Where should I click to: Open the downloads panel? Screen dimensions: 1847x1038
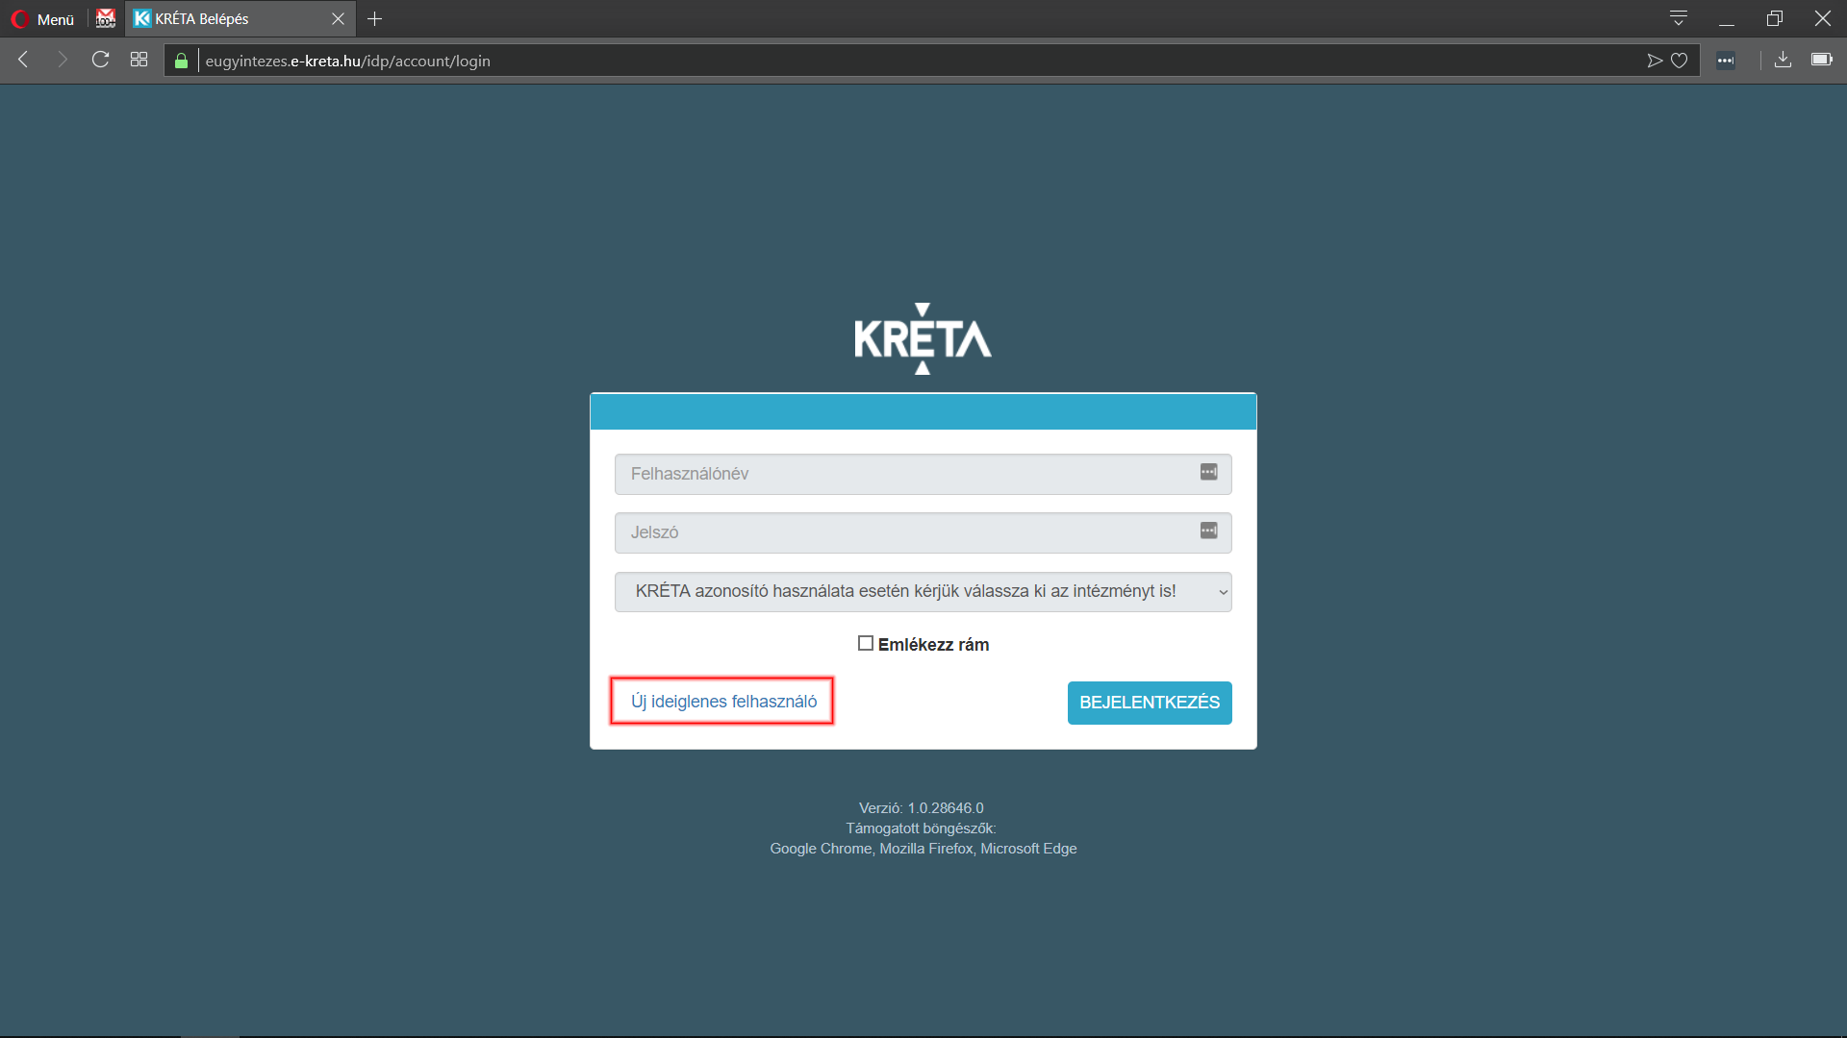pyautogui.click(x=1783, y=60)
